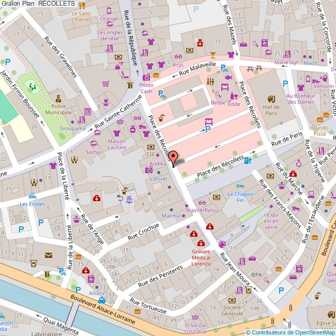Select the Hall de Paris theater icon
336x336 pixels.
[270, 99]
